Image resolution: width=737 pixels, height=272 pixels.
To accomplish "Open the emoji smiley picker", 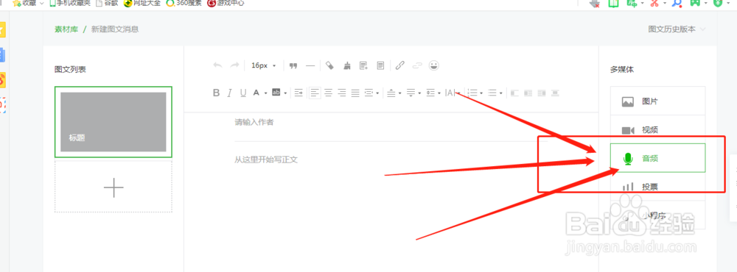I will (x=434, y=65).
